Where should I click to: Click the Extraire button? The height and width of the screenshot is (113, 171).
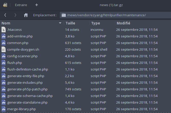(21, 5)
